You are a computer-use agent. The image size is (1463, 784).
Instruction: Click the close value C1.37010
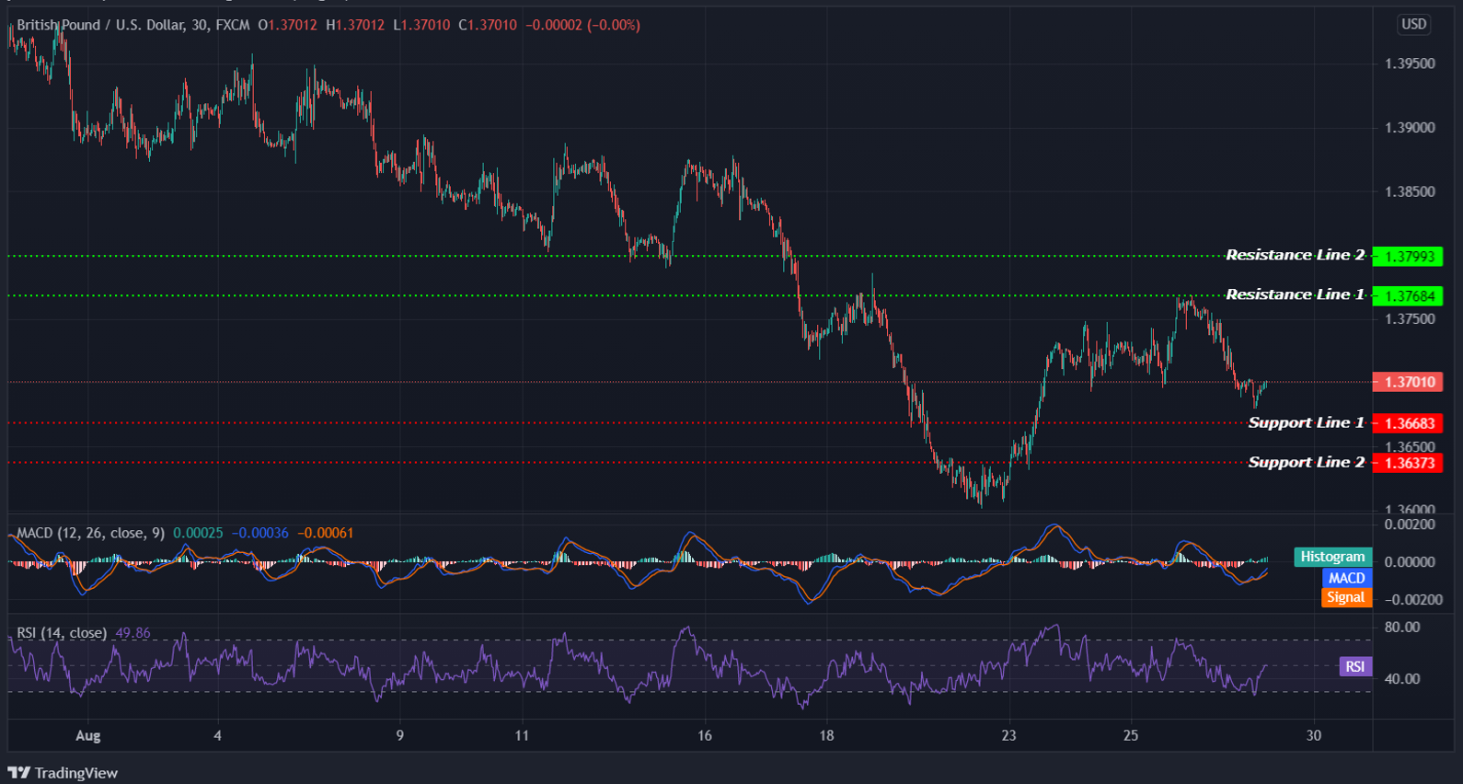click(x=488, y=25)
